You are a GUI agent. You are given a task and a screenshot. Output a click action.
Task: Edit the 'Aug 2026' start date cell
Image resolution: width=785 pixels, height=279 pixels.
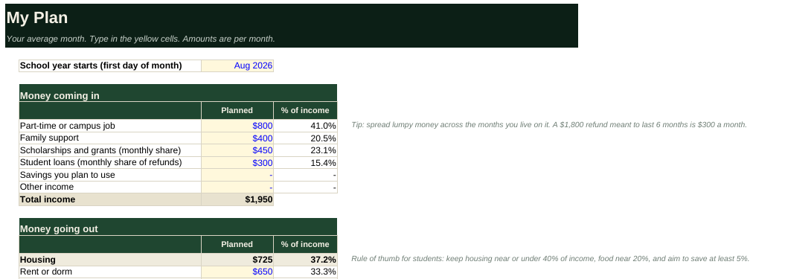tap(237, 65)
